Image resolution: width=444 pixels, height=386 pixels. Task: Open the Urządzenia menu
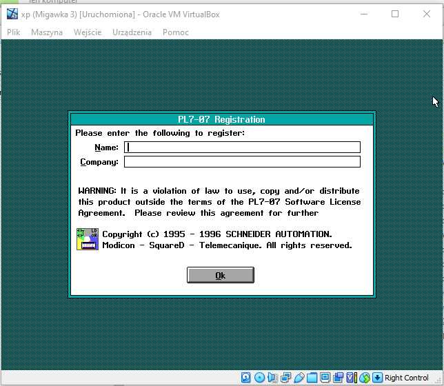[132, 32]
